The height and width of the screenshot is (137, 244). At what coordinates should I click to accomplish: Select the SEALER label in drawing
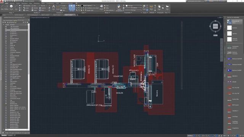pyautogui.click(x=119, y=93)
